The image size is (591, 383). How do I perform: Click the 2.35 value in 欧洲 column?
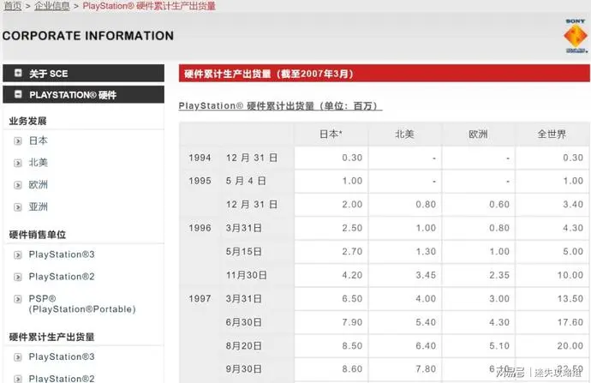(x=499, y=275)
